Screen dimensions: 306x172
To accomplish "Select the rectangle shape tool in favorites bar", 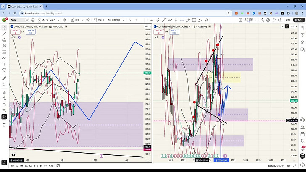I will tap(194, 20).
